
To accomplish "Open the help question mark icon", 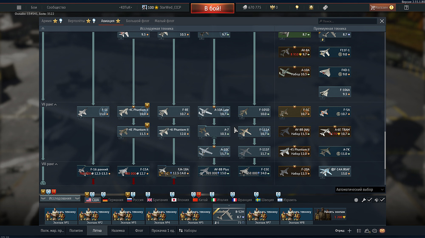I will [406, 8].
